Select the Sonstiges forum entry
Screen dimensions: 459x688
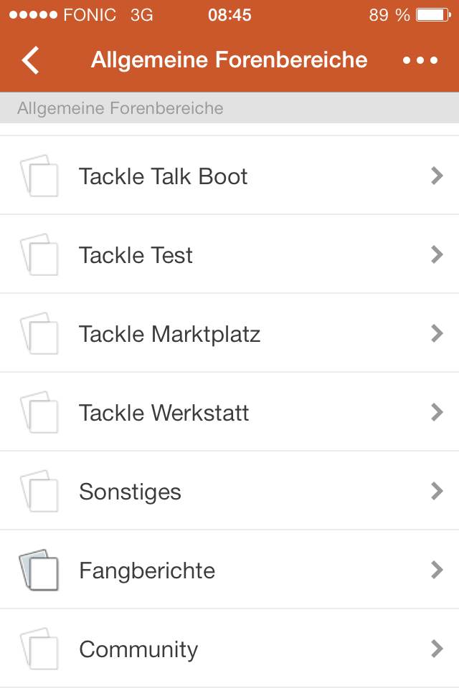[130, 492]
